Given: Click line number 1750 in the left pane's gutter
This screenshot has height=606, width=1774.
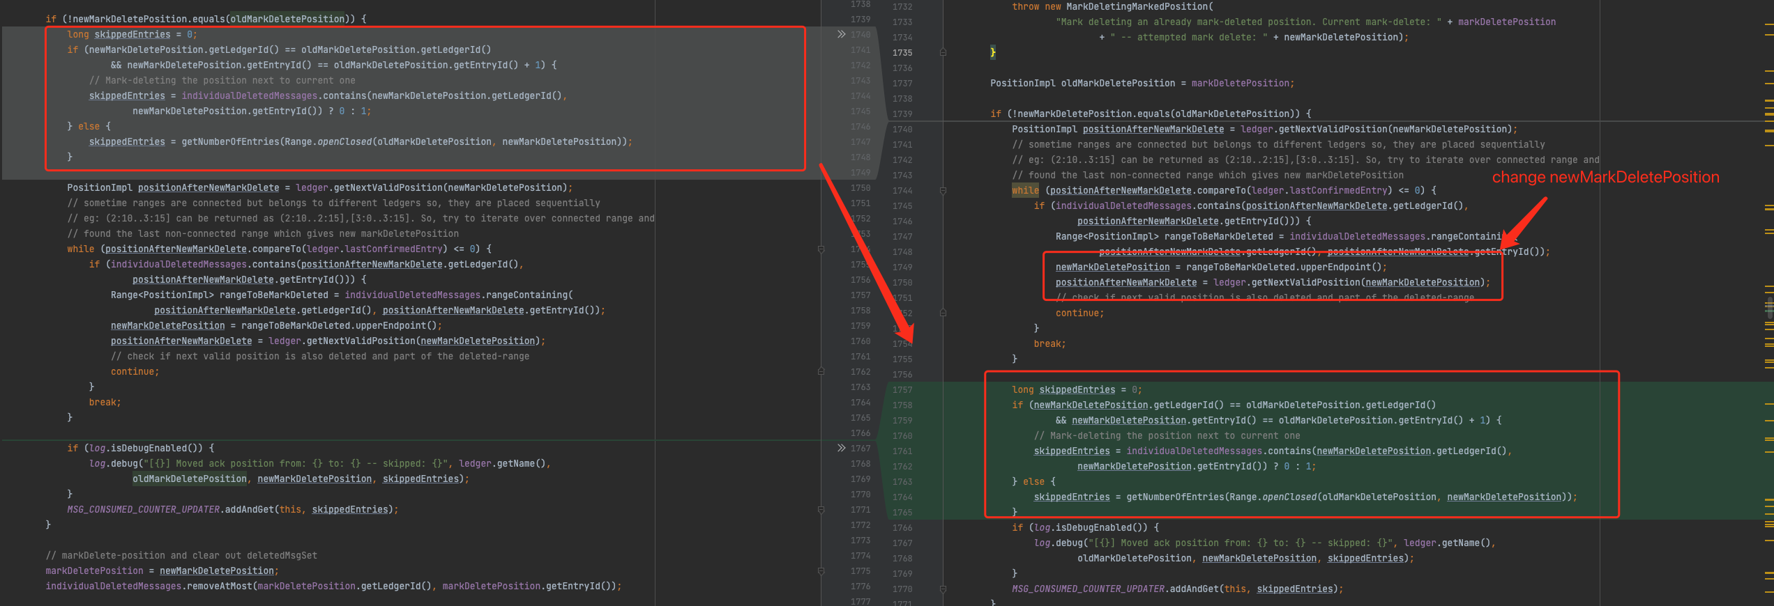Looking at the screenshot, I should (x=861, y=187).
